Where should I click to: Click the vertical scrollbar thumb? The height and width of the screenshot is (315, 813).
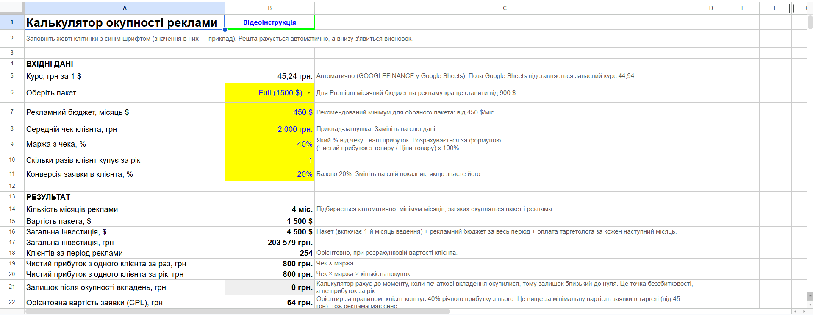click(810, 22)
